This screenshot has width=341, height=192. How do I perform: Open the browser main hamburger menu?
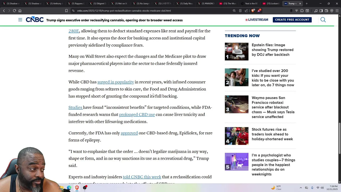337,11
